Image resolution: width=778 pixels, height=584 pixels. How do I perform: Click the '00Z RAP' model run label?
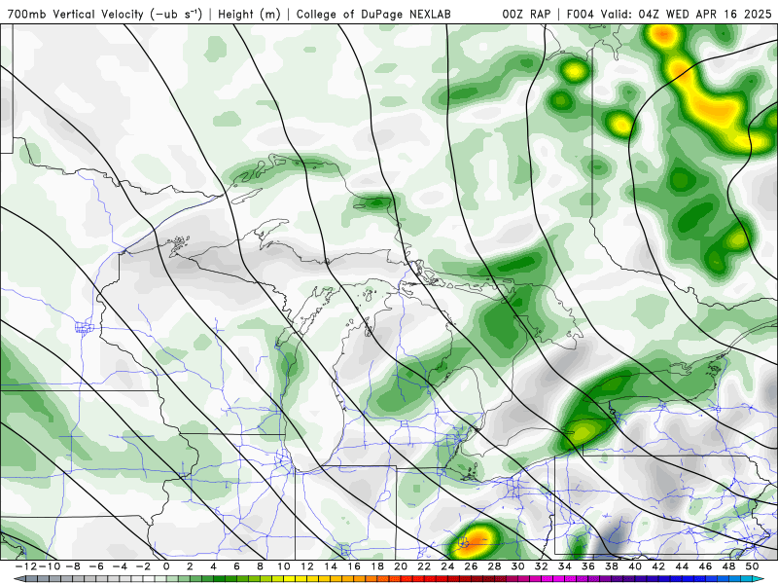(526, 15)
